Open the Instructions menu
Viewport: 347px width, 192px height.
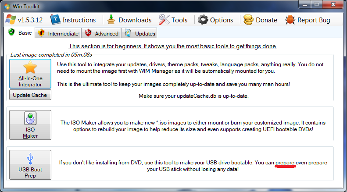(x=73, y=20)
